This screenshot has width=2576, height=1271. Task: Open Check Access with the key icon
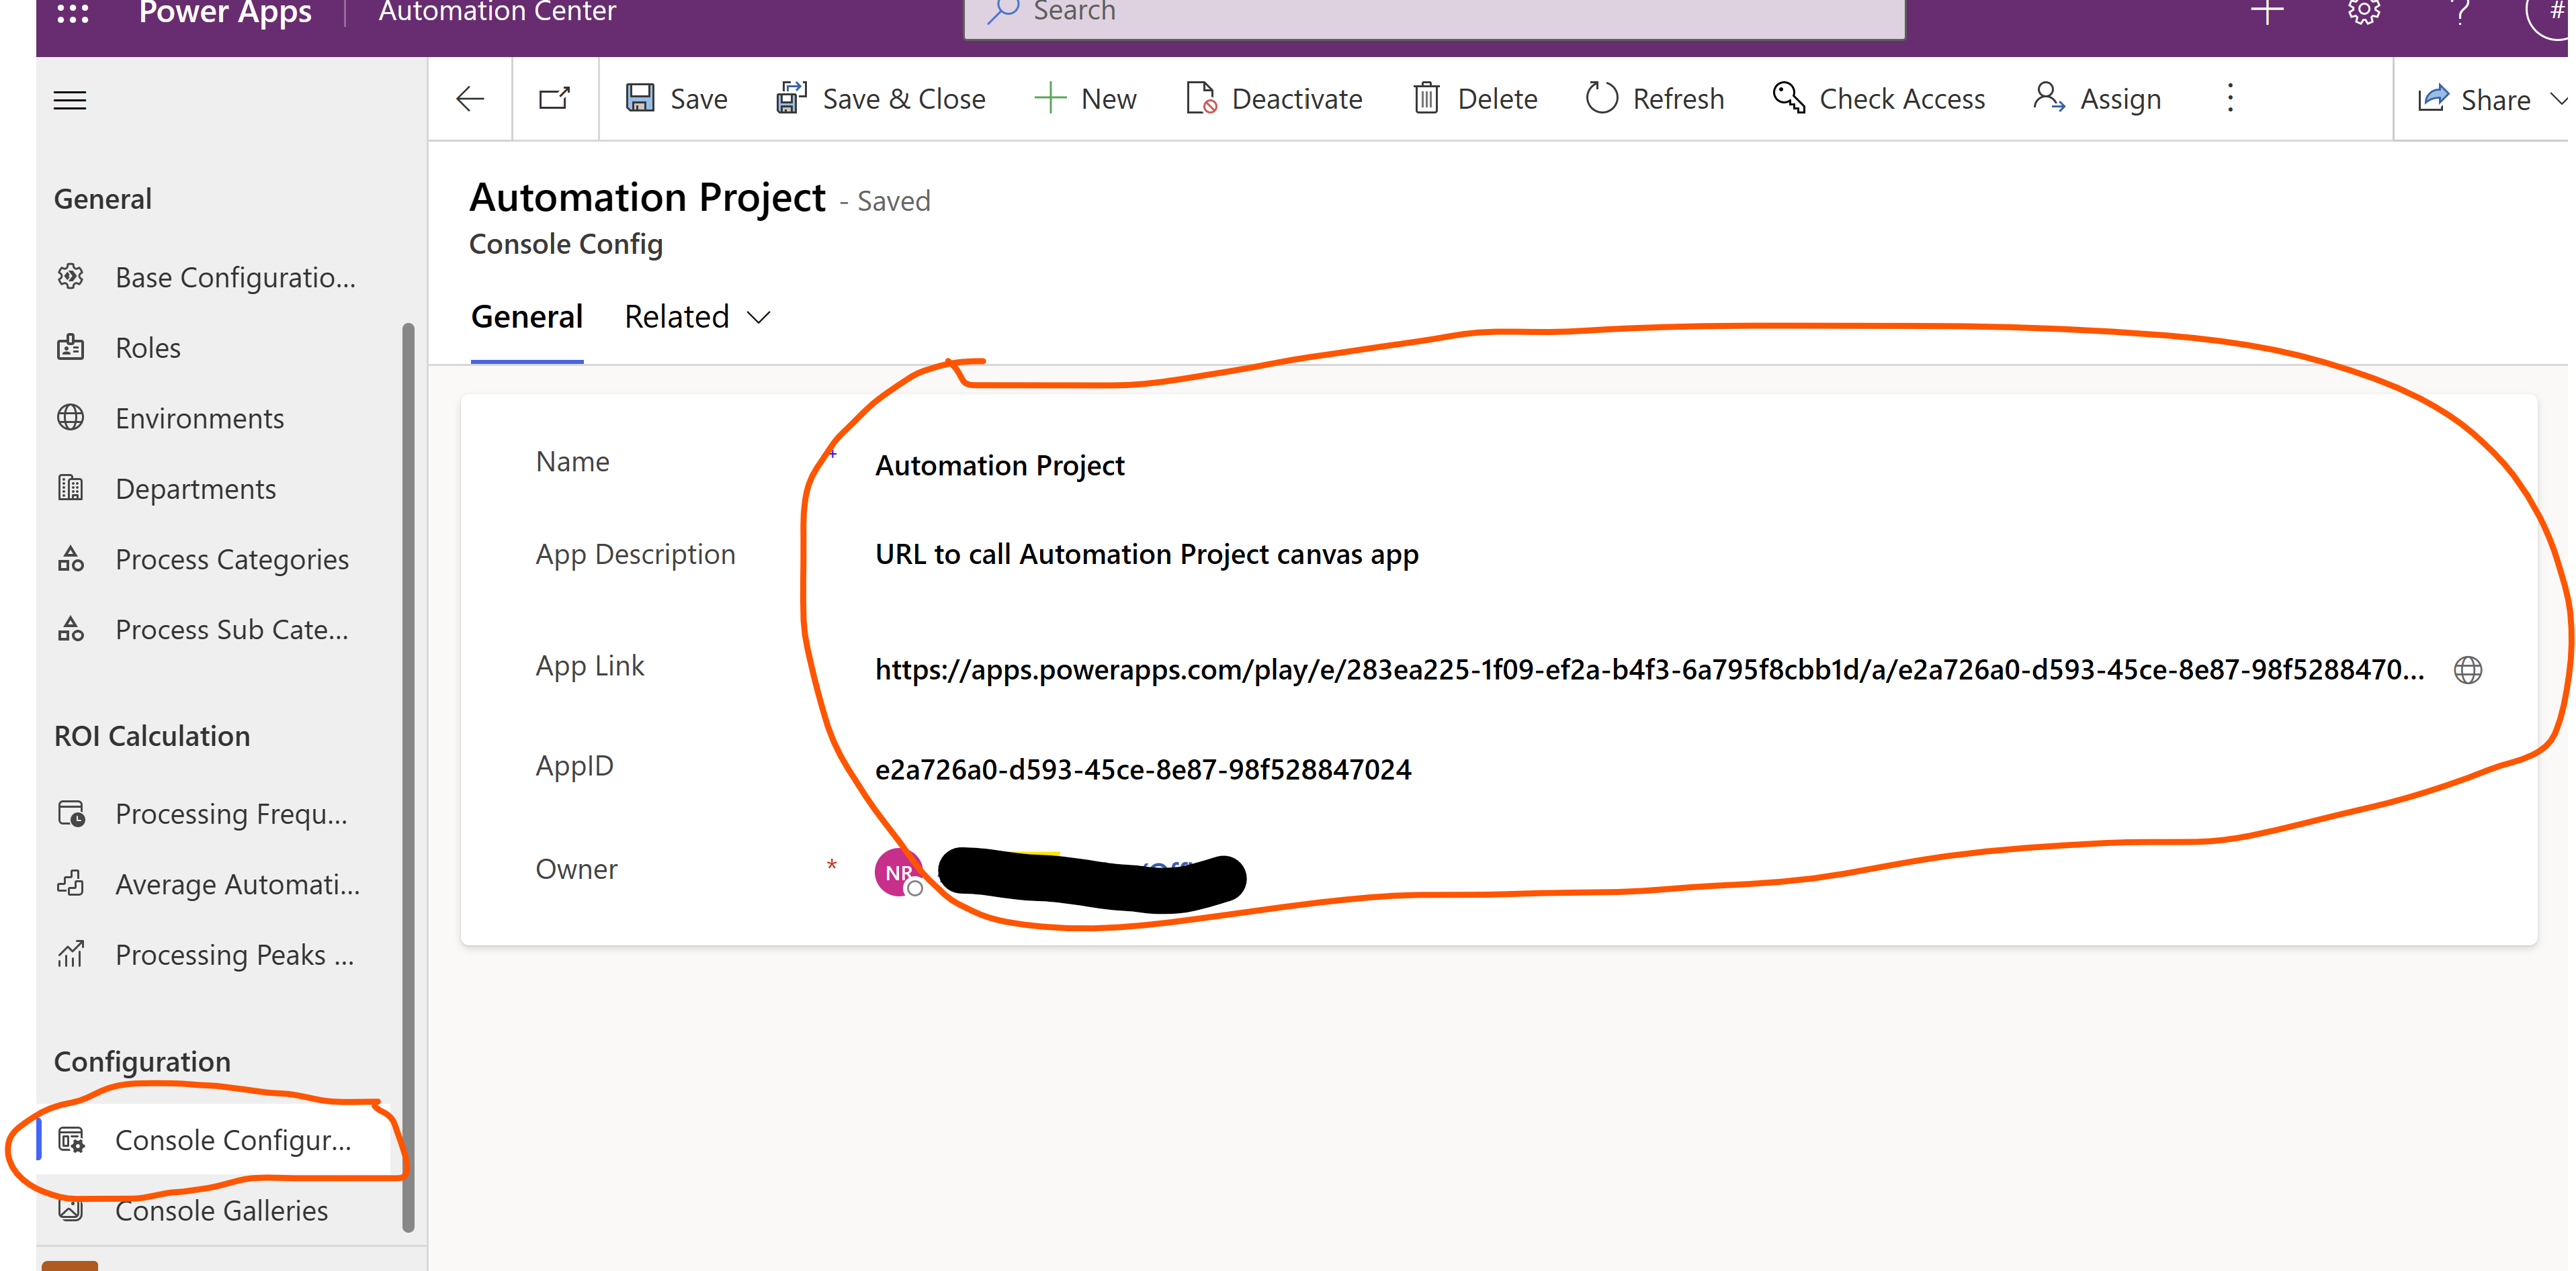click(x=1879, y=98)
